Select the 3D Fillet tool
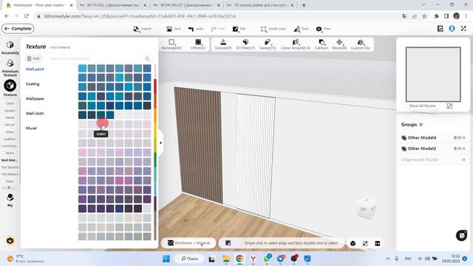The width and height of the screenshot is (473, 266). (245, 44)
